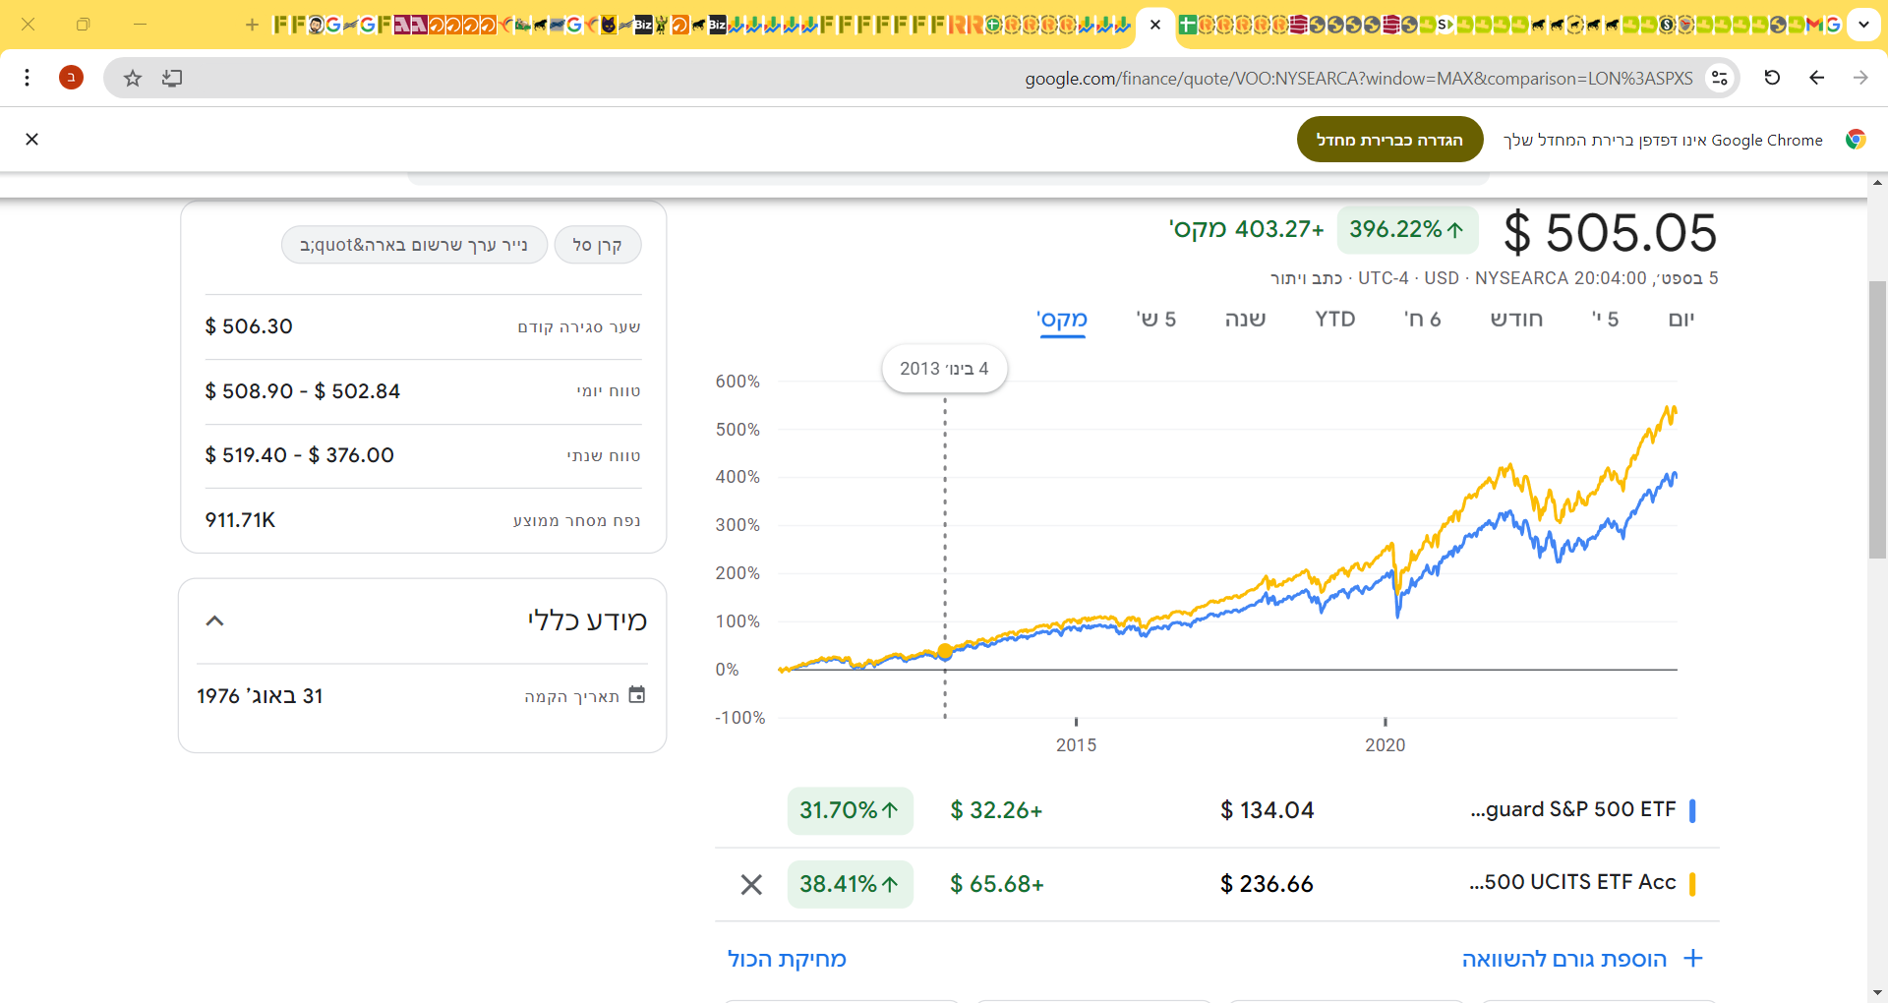Click the yellow chart point at 4 ביוני 2013
The image size is (1888, 1003).
click(x=945, y=651)
